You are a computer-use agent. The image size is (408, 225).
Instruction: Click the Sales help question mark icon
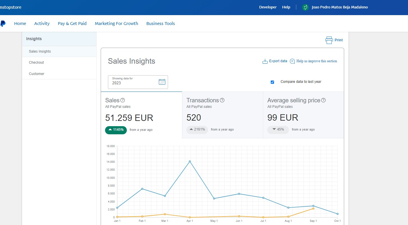[122, 100]
